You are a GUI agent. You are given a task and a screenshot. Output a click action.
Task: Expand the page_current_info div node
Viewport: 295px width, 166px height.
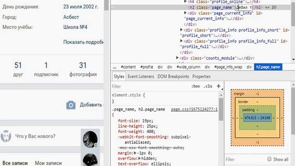[x=185, y=13]
